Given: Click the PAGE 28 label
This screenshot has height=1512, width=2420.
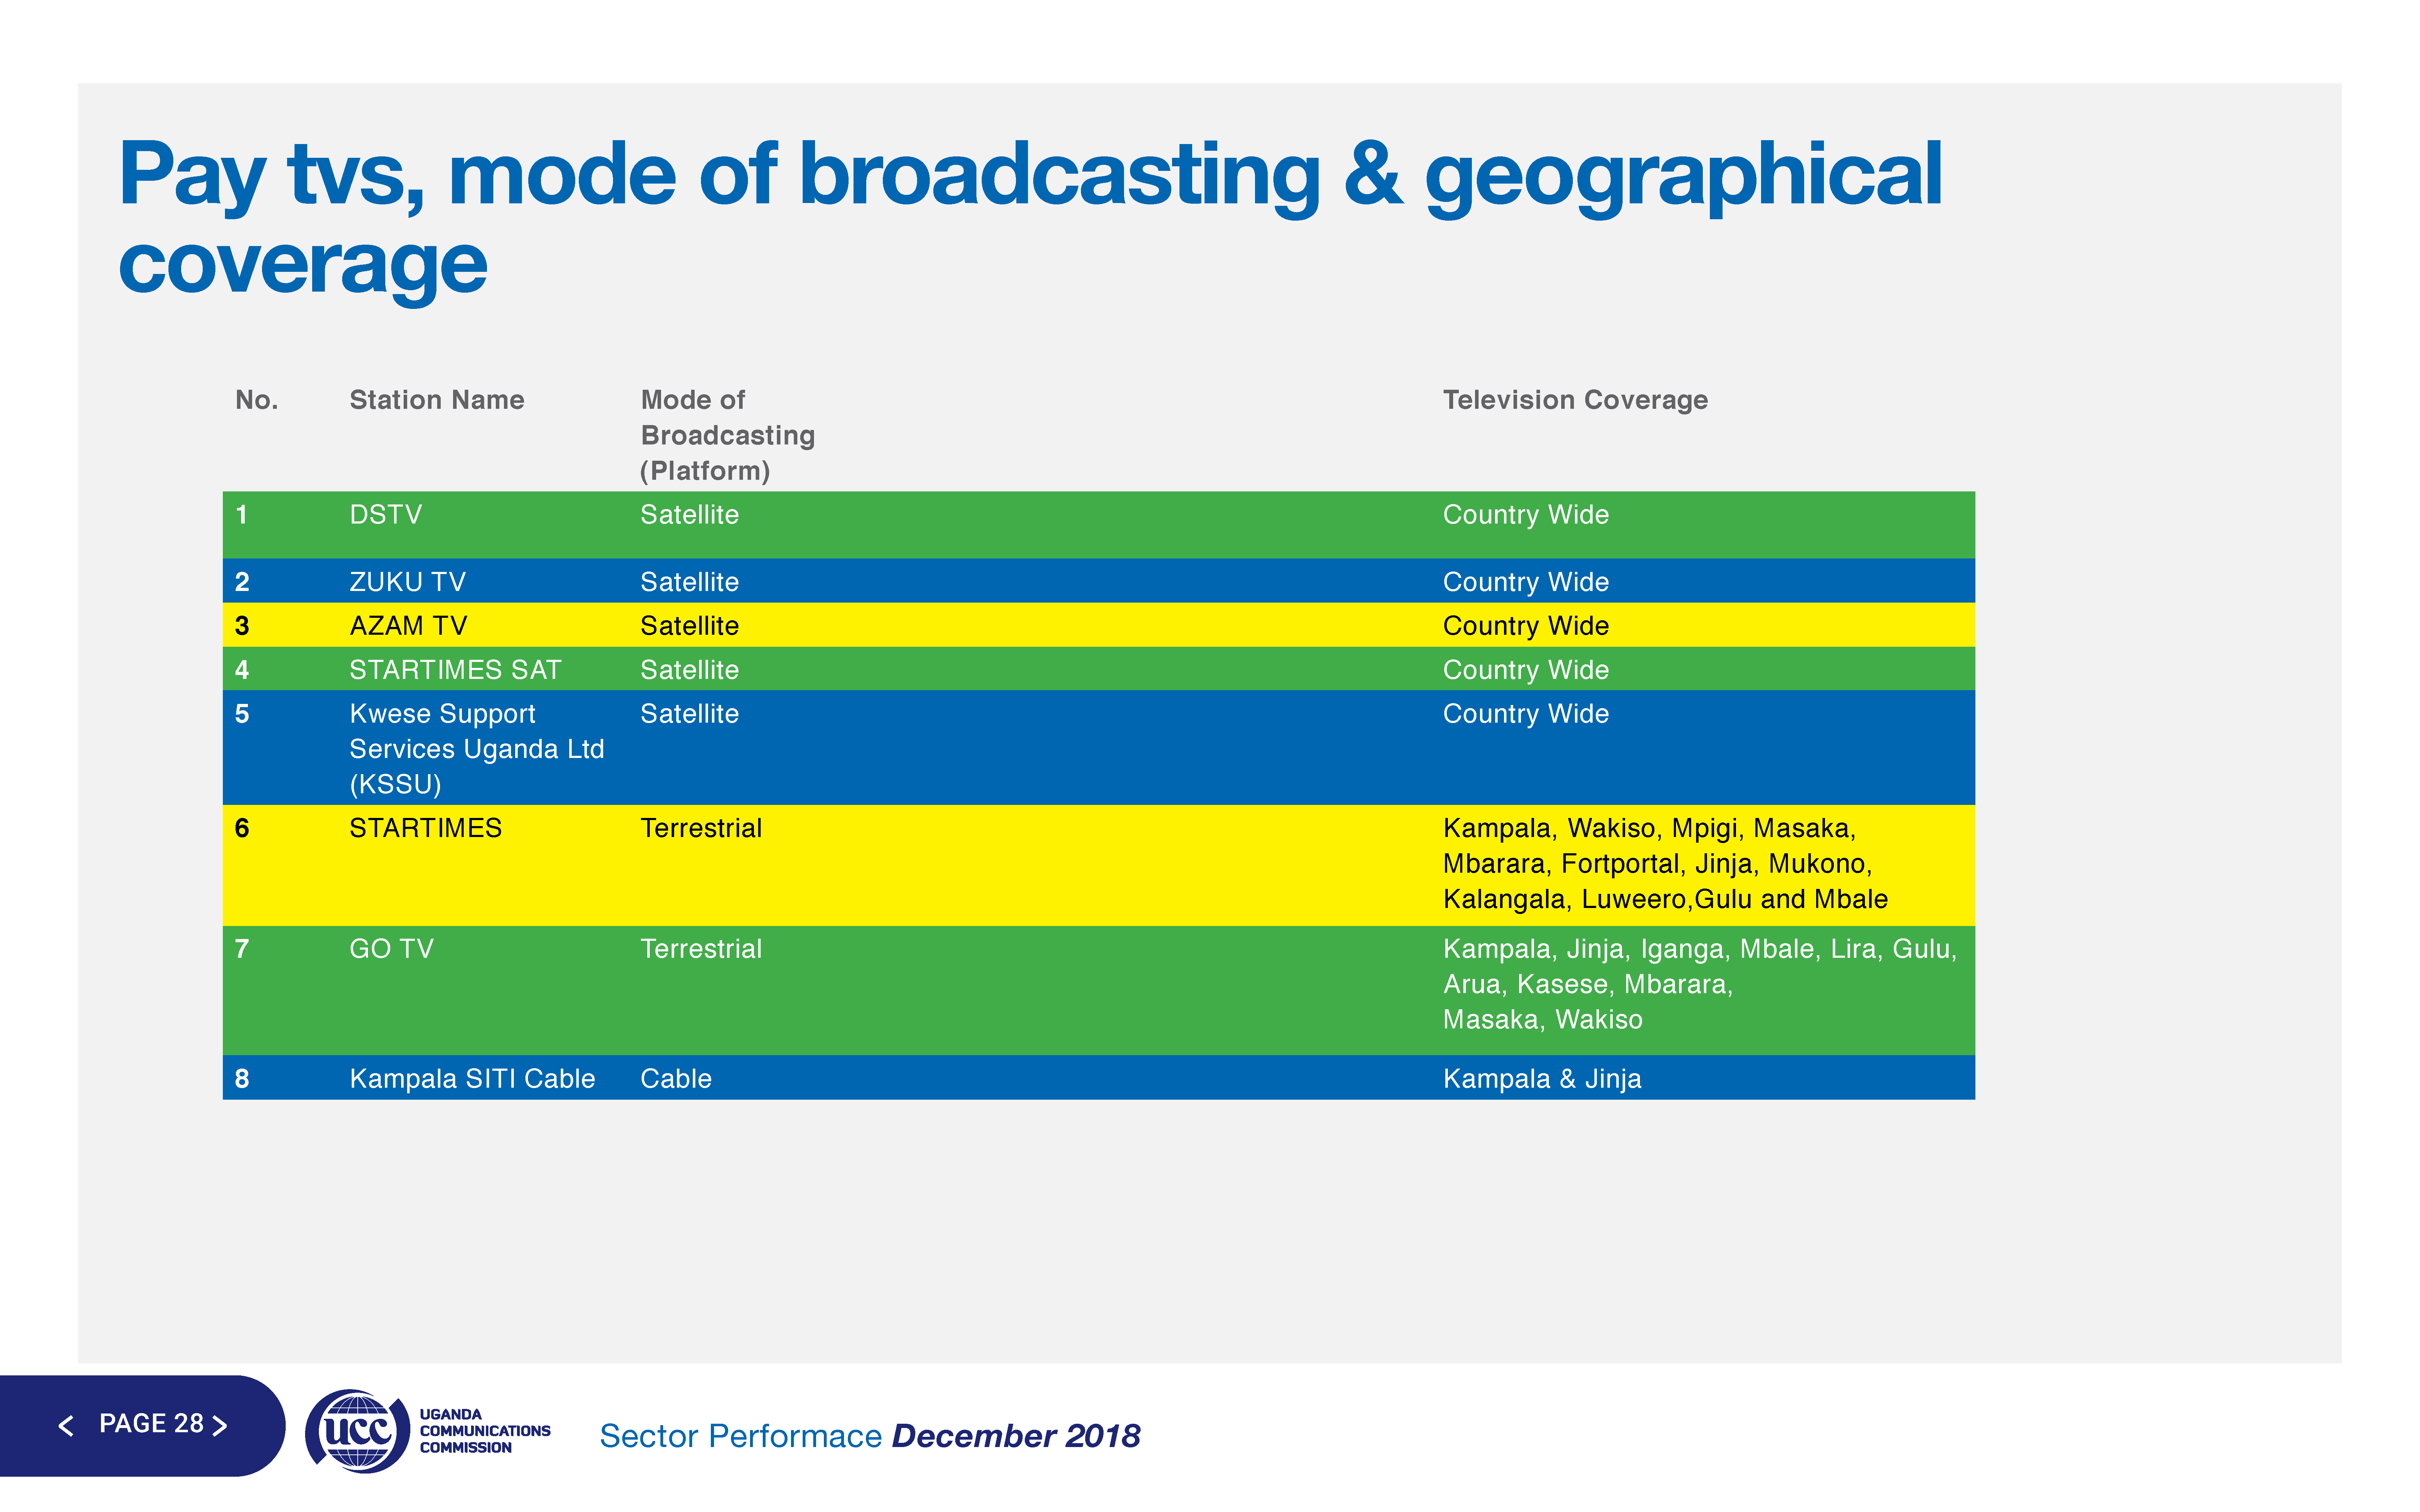Looking at the screenshot, I should click(x=151, y=1423).
